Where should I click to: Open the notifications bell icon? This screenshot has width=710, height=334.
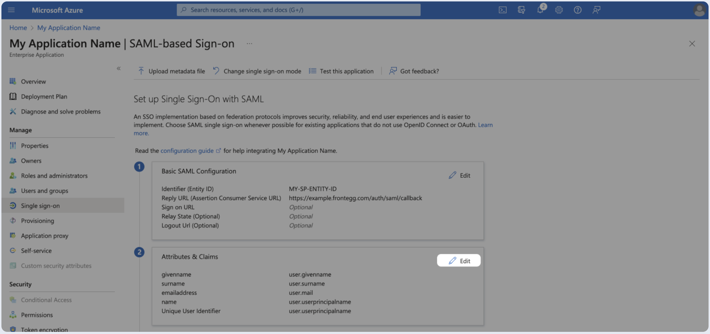[x=540, y=10]
